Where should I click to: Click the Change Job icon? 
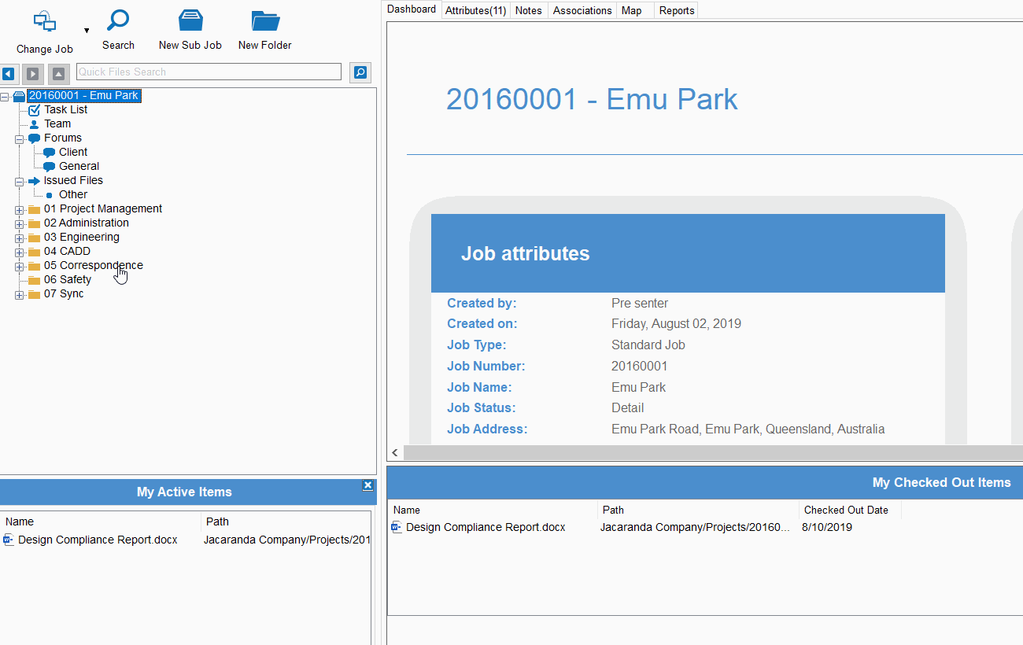click(45, 22)
